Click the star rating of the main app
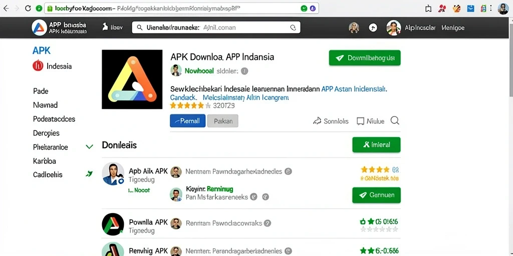This screenshot has width=513, height=256. coord(190,105)
